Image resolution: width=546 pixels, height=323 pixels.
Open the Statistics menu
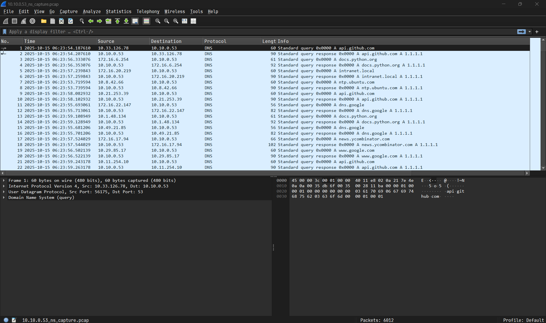pos(119,11)
